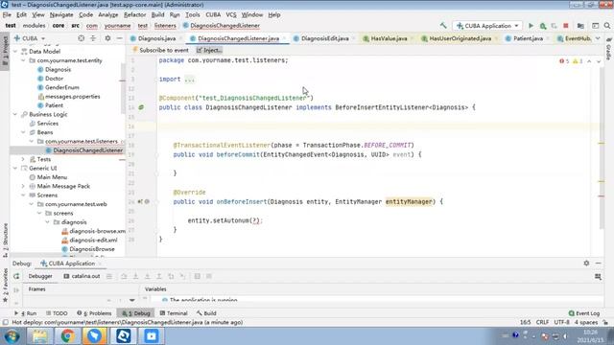Switch to Patient.java editor tab
This screenshot has width=614, height=345.
[528, 38]
